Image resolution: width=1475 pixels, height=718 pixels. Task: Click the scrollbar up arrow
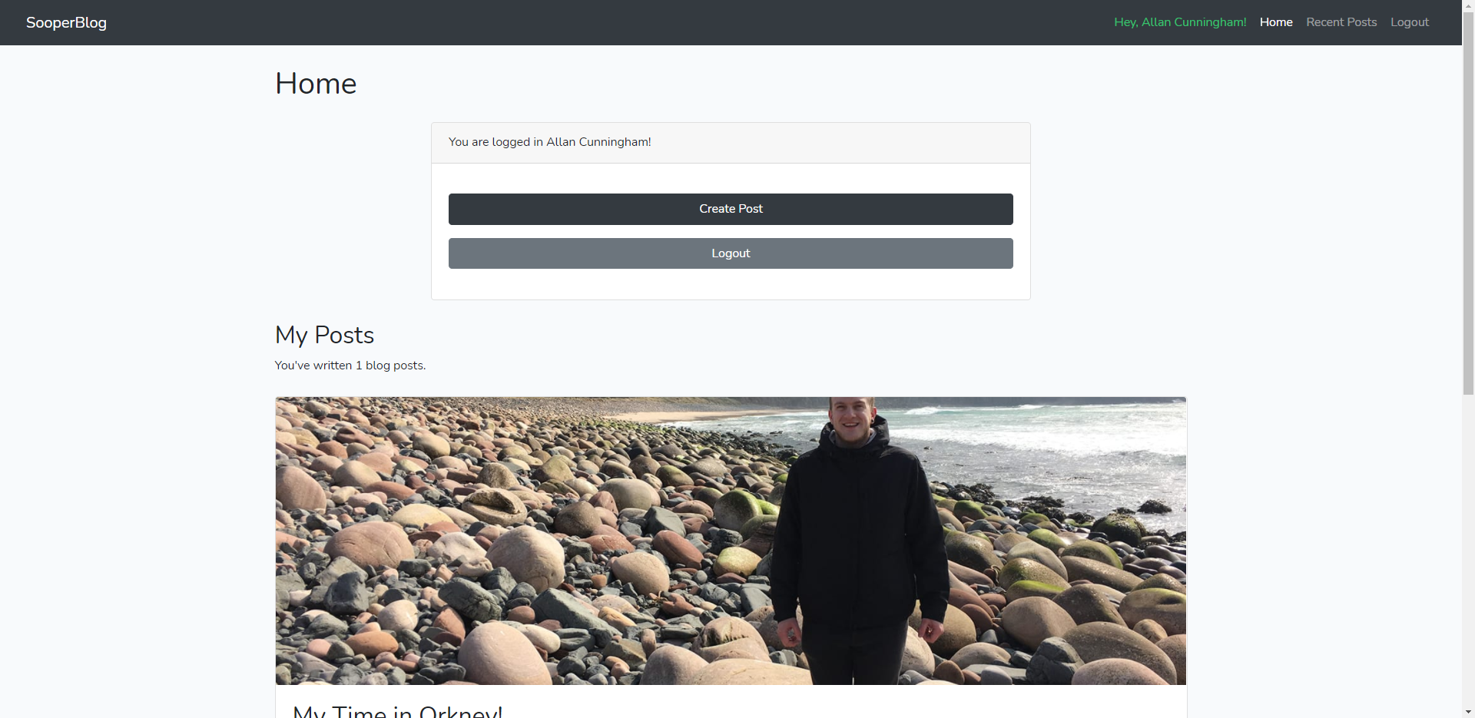coord(1468,6)
